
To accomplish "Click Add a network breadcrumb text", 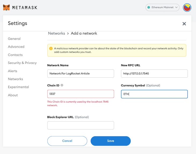I will [x=84, y=33].
